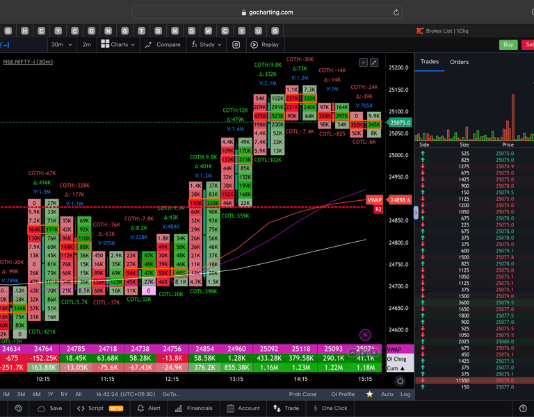Click the R2 pivot level tag
The height and width of the screenshot is (417, 534).
click(x=378, y=209)
